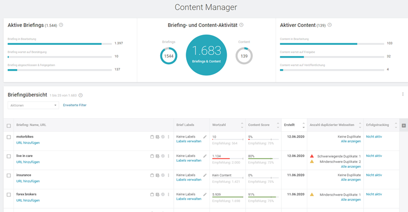This screenshot has width=408, height=212.
Task: Open the Erweiterte Filter link
Action: pyautogui.click(x=75, y=105)
